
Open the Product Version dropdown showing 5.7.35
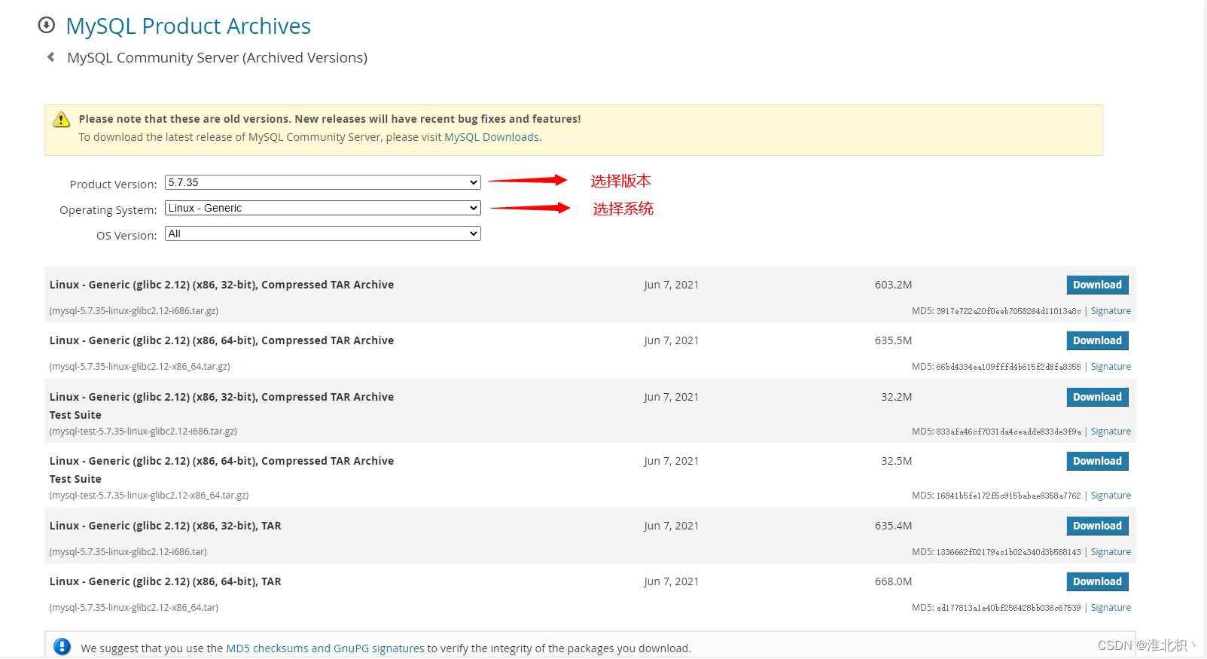[322, 182]
